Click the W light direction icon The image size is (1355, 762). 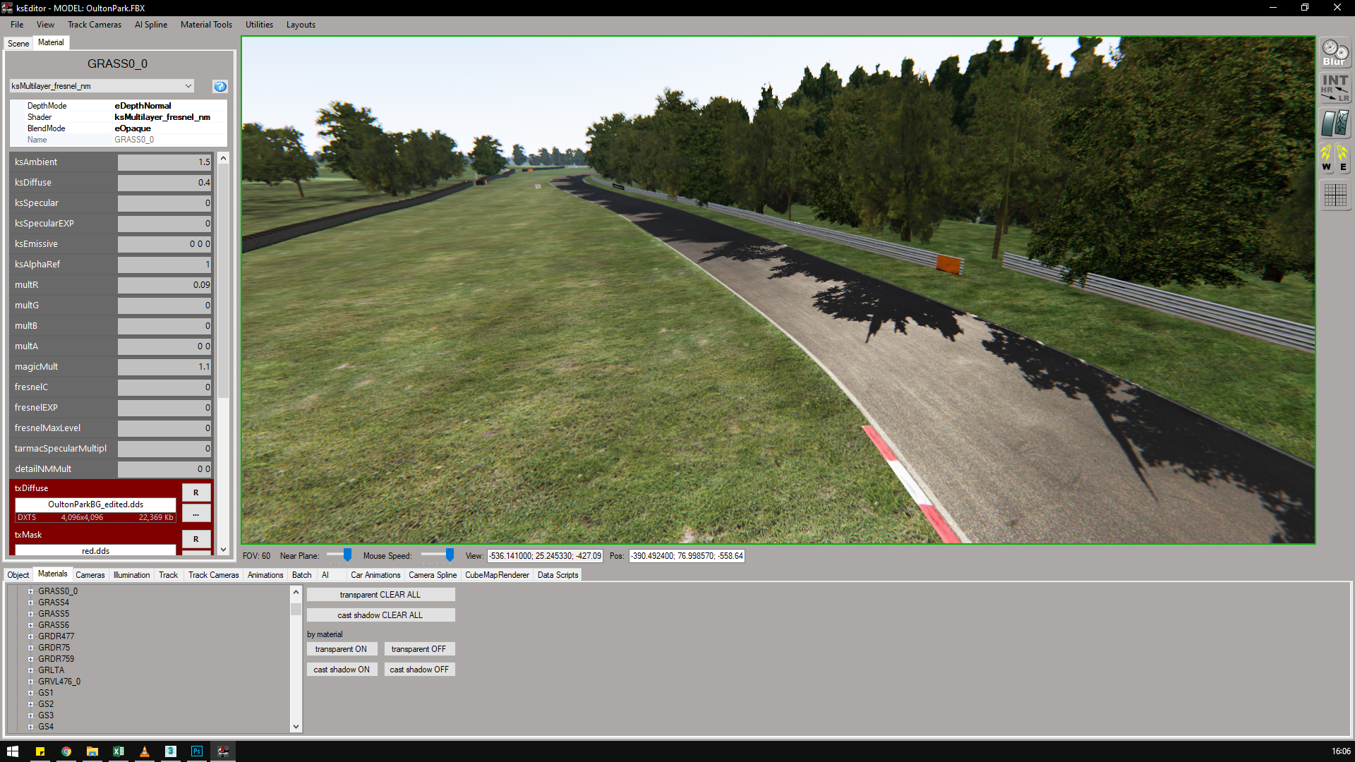tap(1327, 158)
